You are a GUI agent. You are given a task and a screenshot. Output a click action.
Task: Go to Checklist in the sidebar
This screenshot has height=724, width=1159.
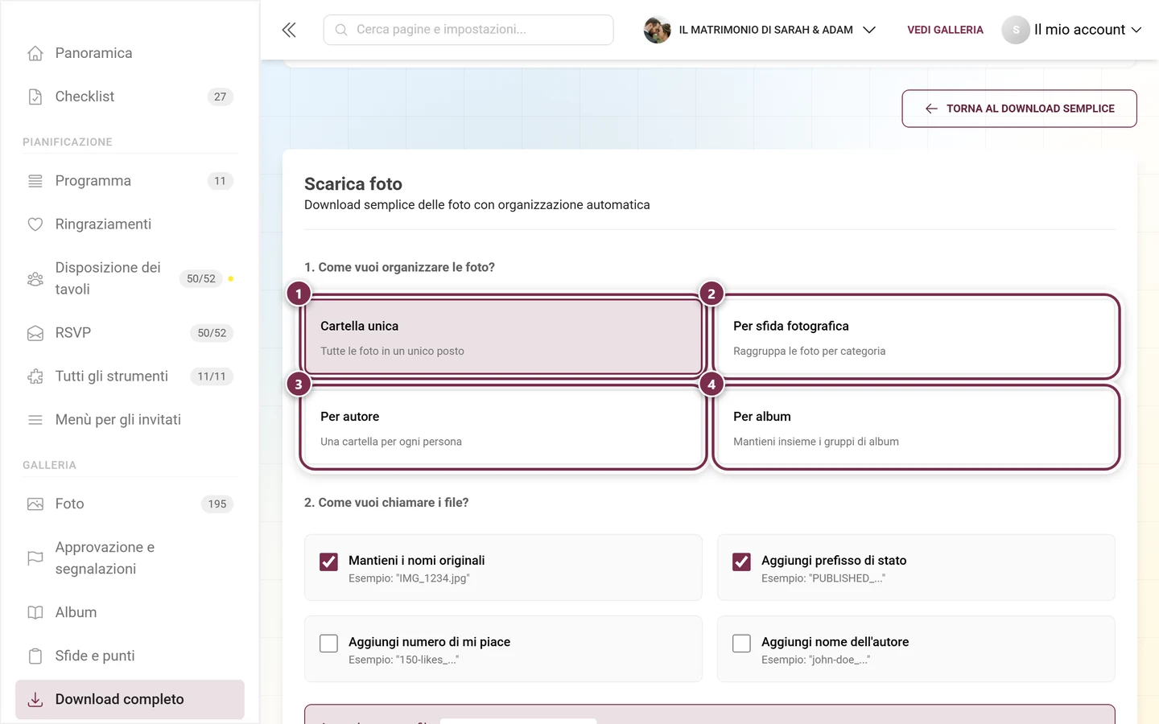pos(130,97)
